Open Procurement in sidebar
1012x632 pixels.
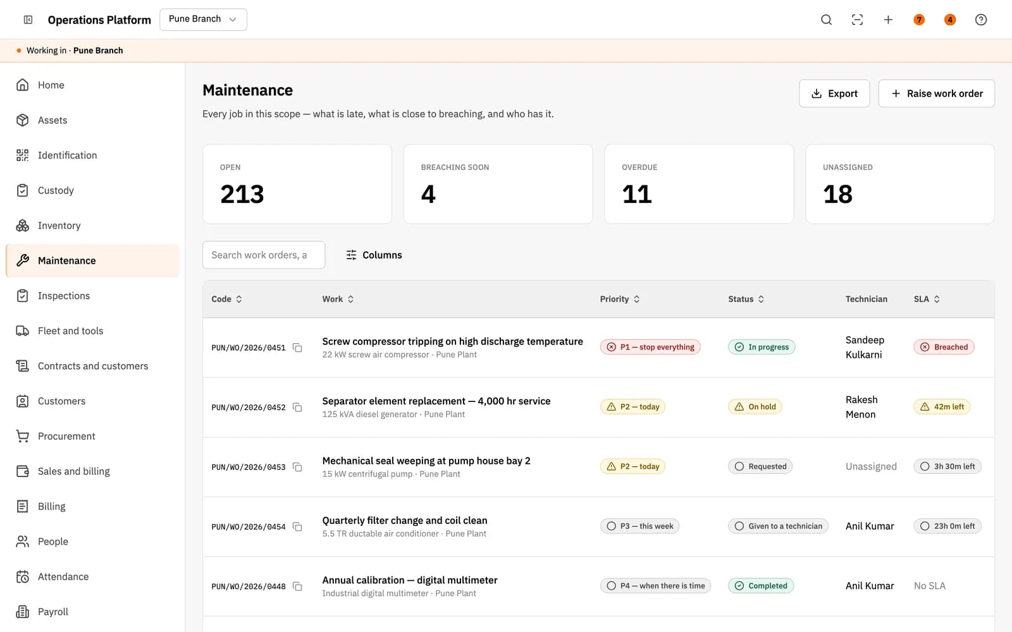(x=92, y=436)
